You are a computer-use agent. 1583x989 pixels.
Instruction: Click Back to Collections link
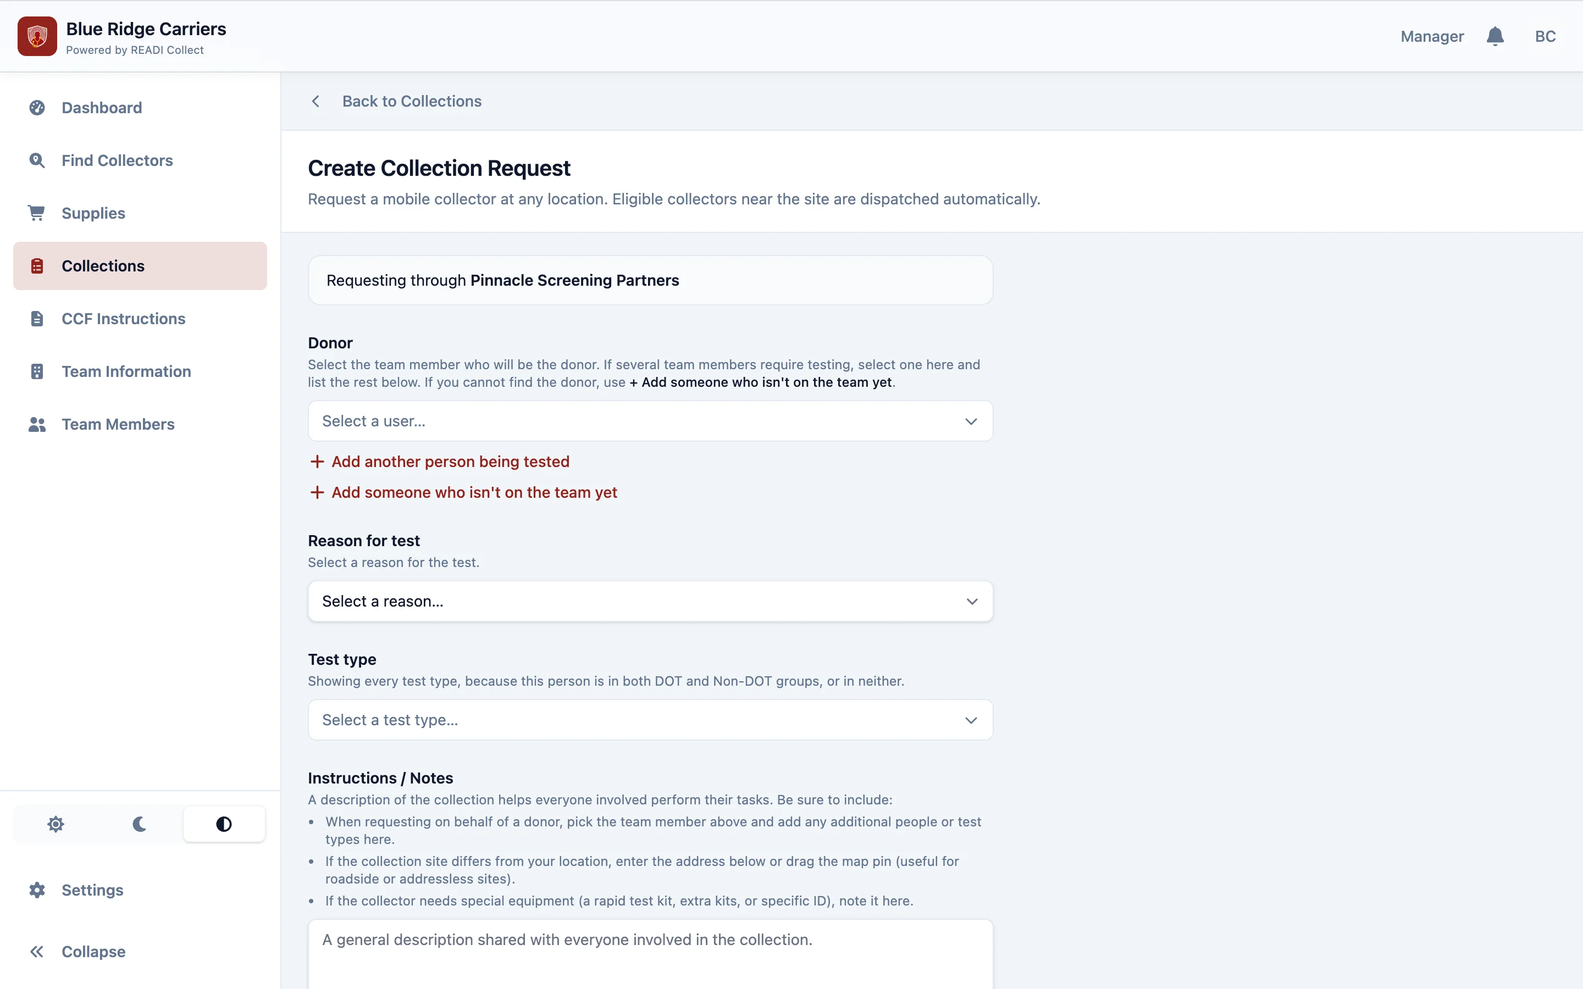click(412, 102)
